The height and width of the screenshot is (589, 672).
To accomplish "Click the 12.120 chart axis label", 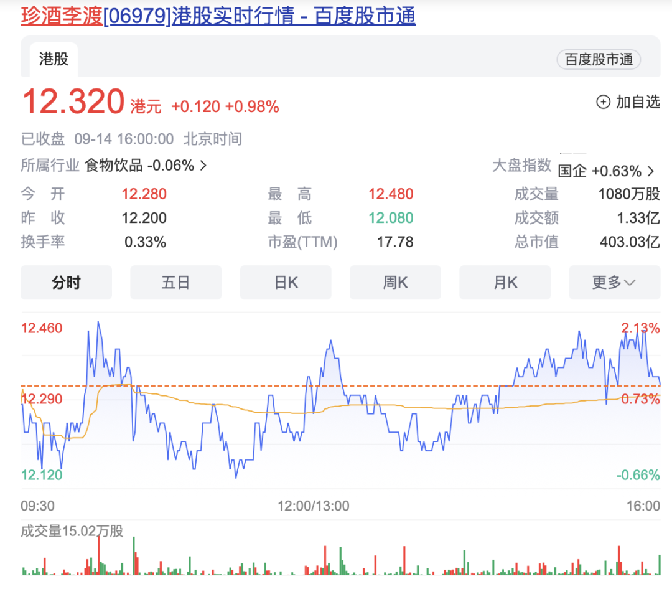I will tap(42, 475).
